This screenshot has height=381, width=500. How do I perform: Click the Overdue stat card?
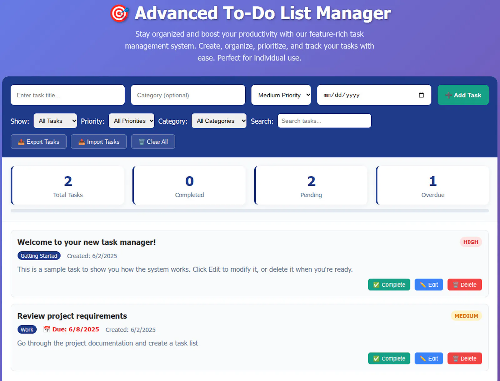[432, 185]
